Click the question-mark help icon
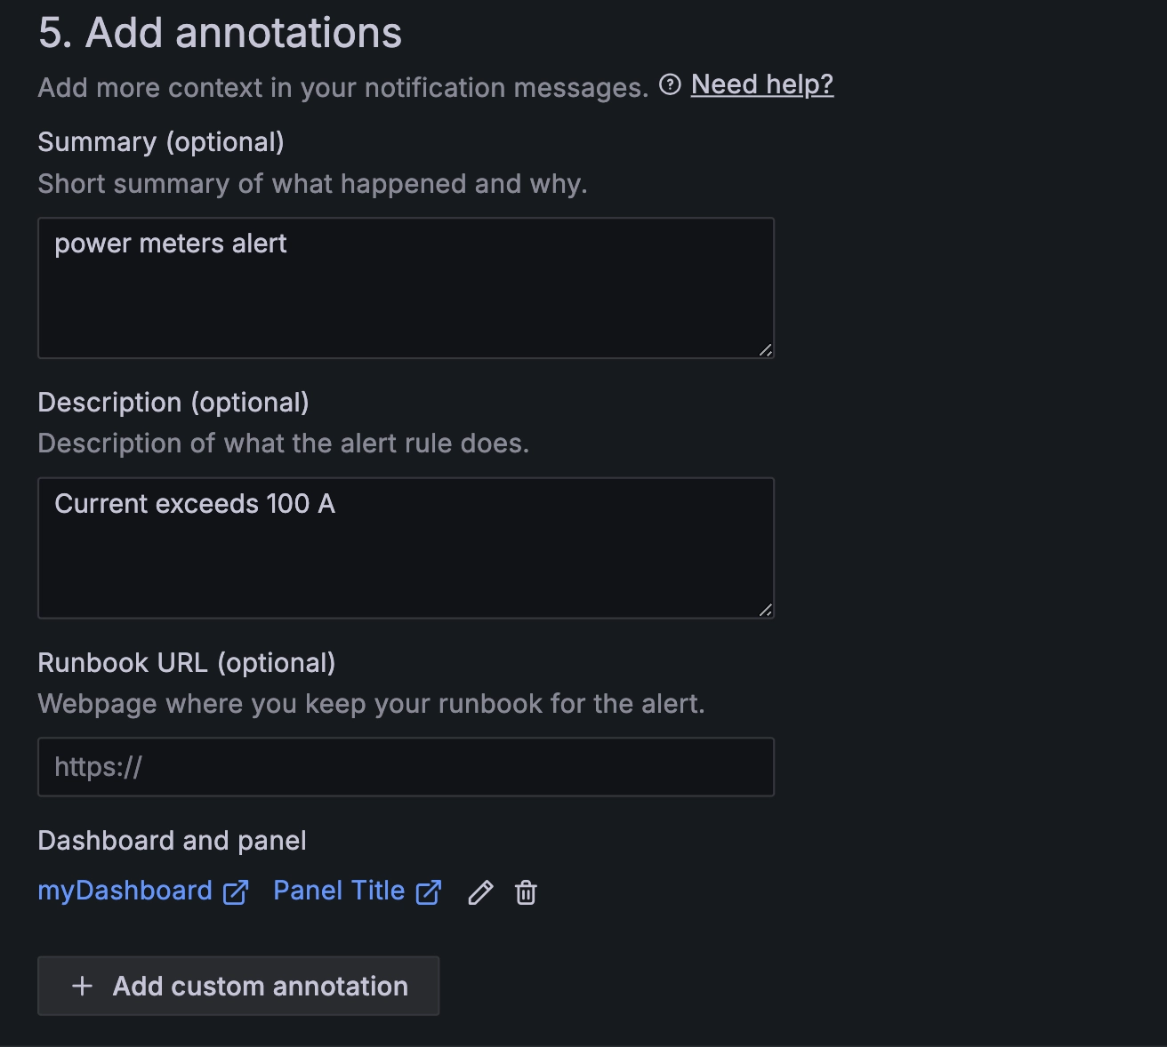 [670, 84]
